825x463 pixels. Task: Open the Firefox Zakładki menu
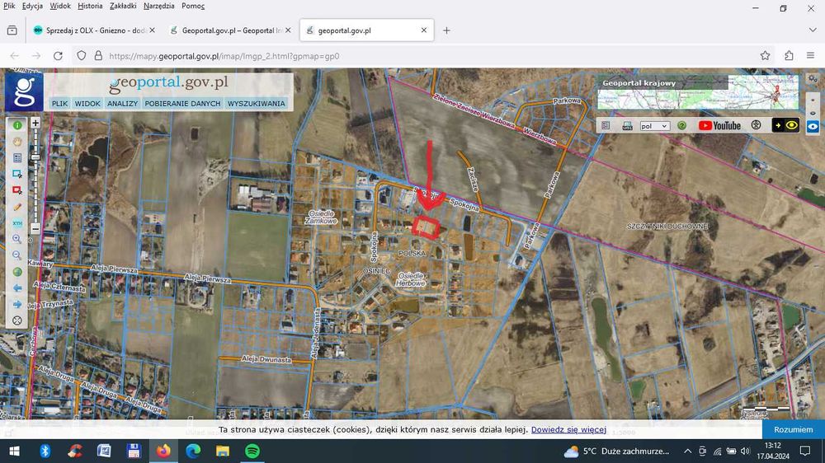[123, 6]
